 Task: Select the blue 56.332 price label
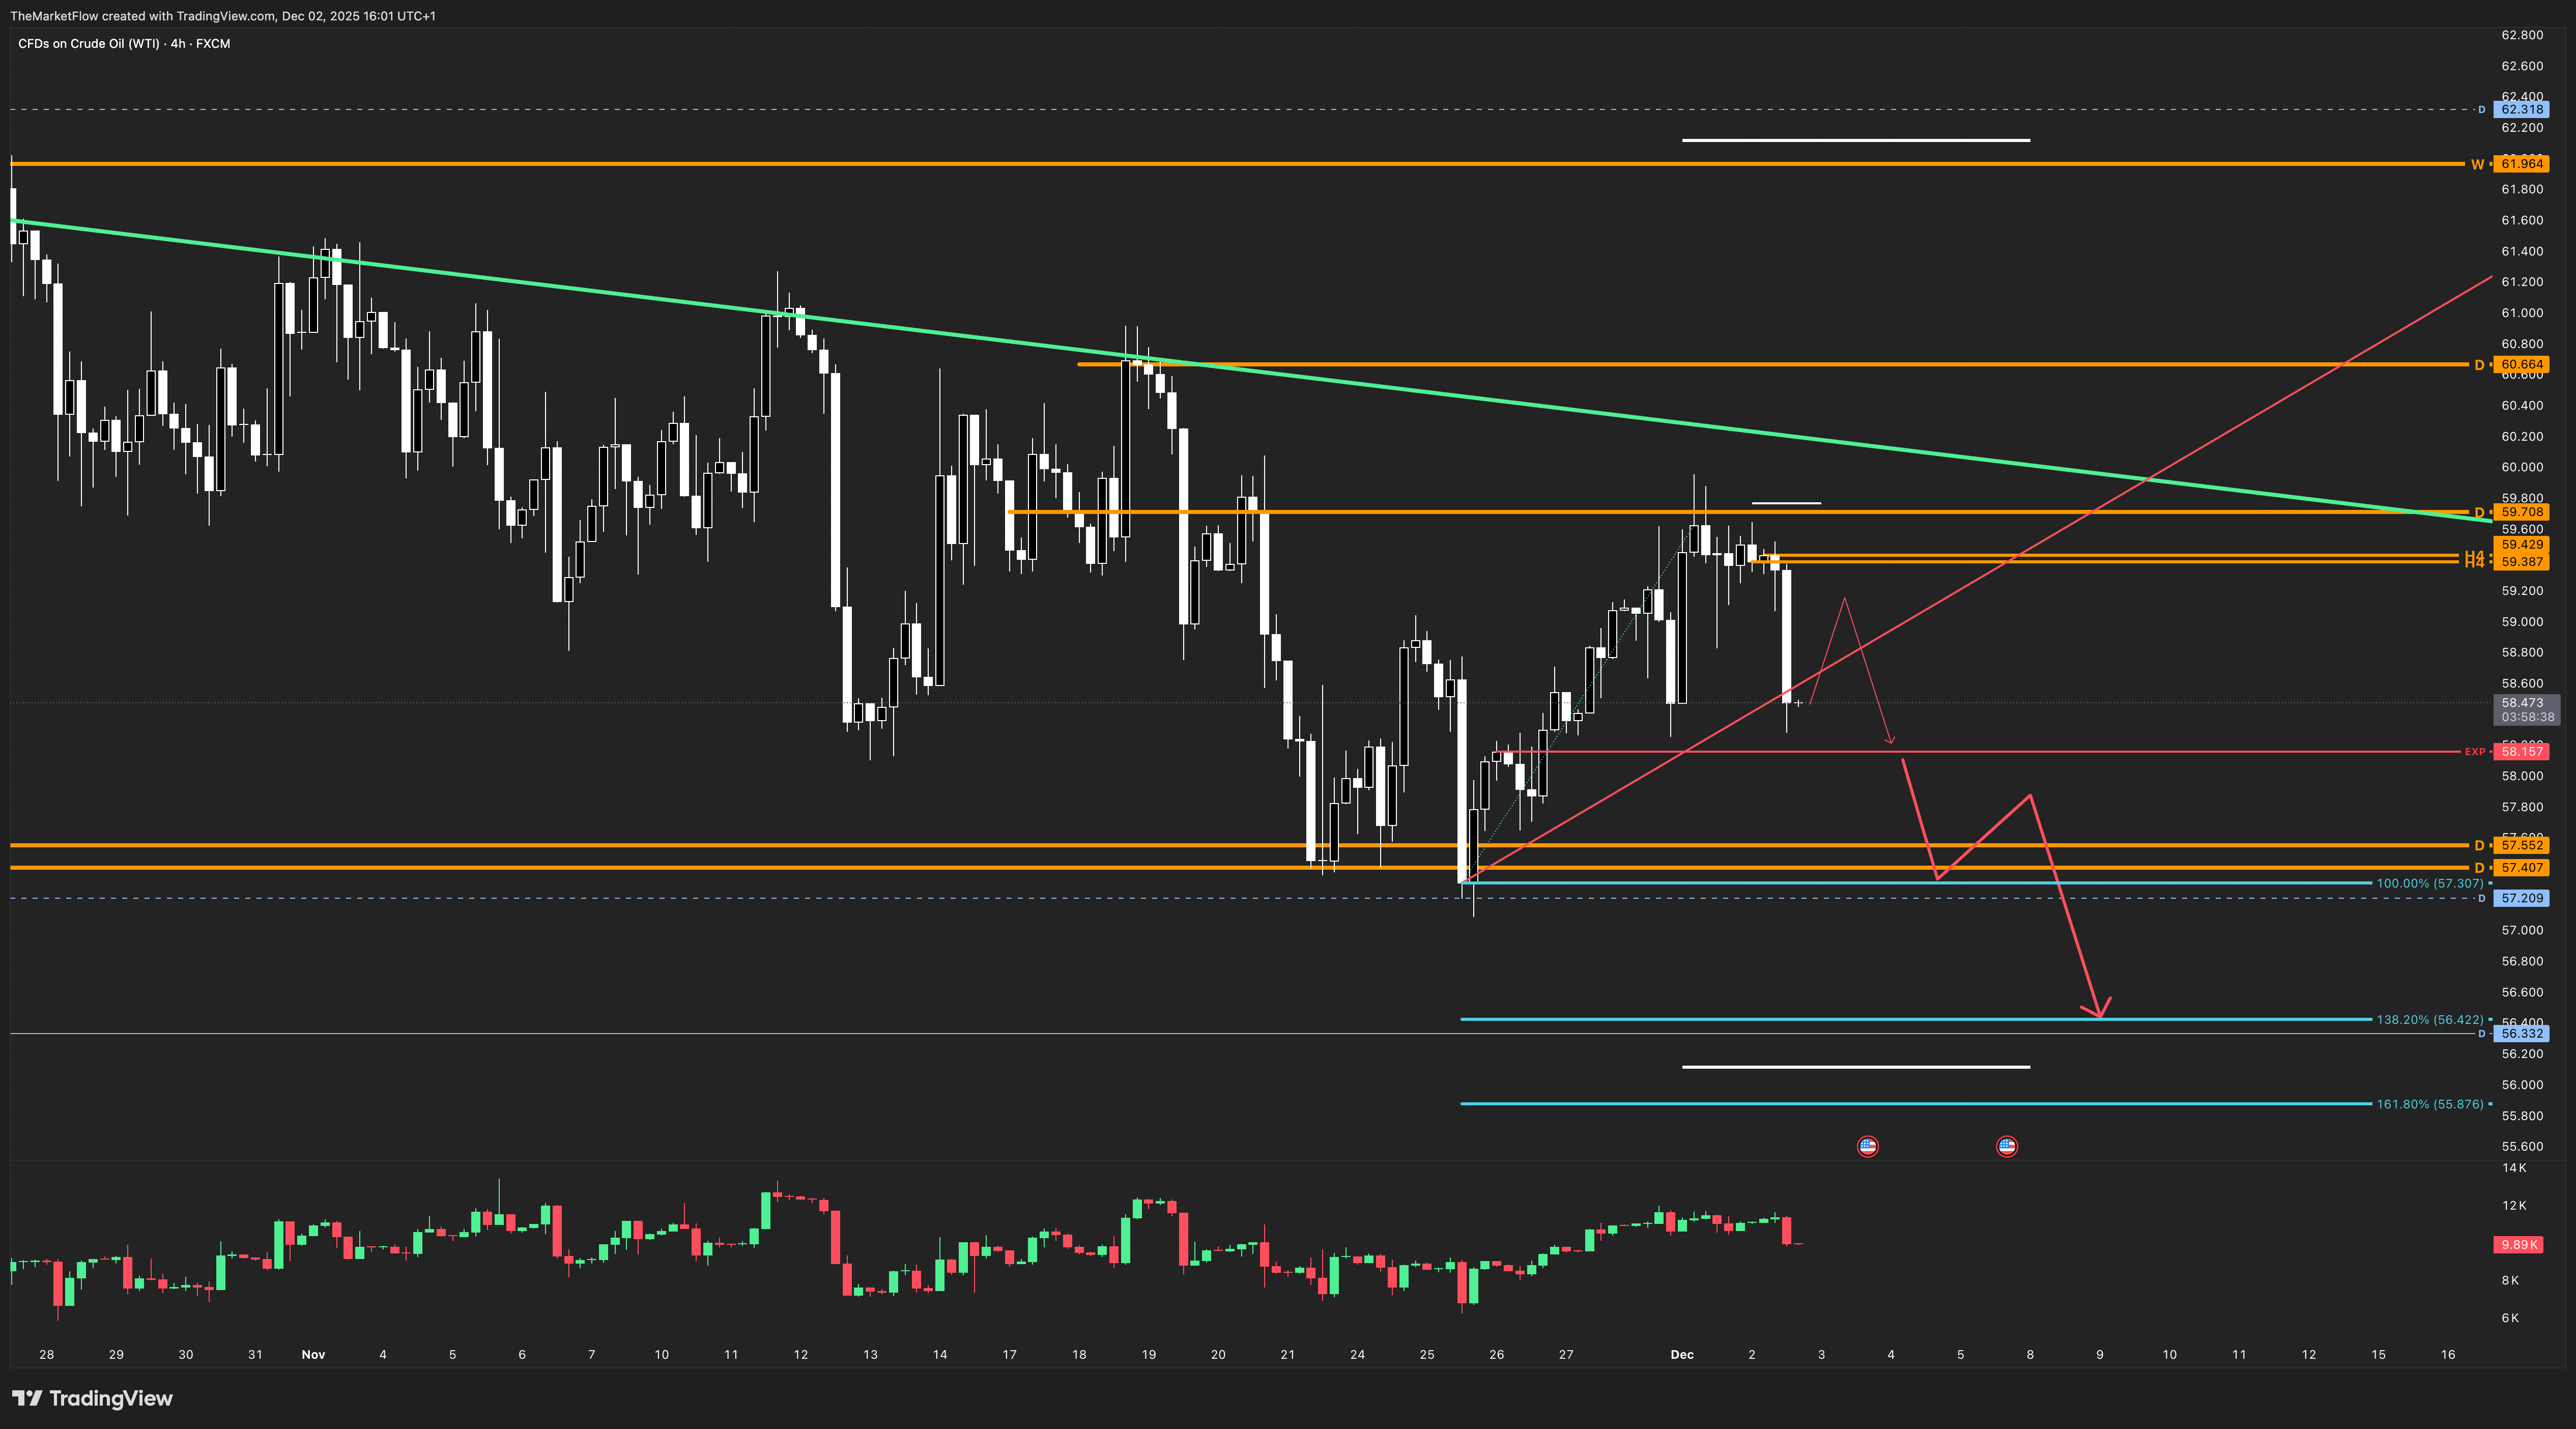[x=2522, y=1033]
